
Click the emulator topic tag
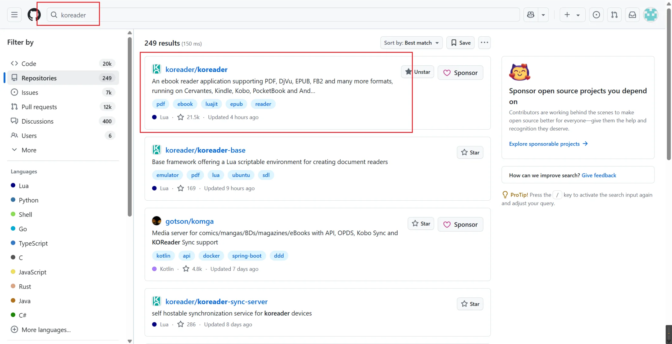[x=168, y=175]
